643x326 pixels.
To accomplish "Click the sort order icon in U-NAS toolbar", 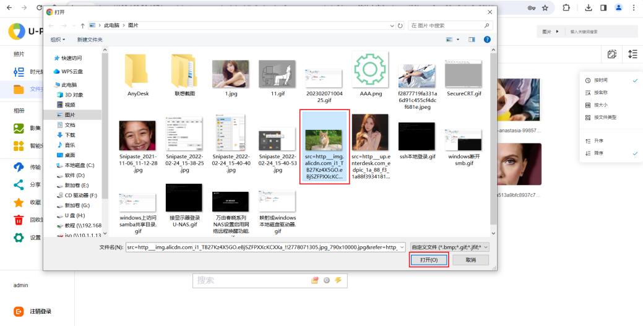I will click(x=632, y=54).
